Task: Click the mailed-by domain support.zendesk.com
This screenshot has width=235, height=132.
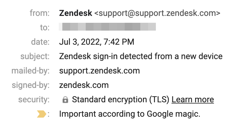Action: pos(99,71)
